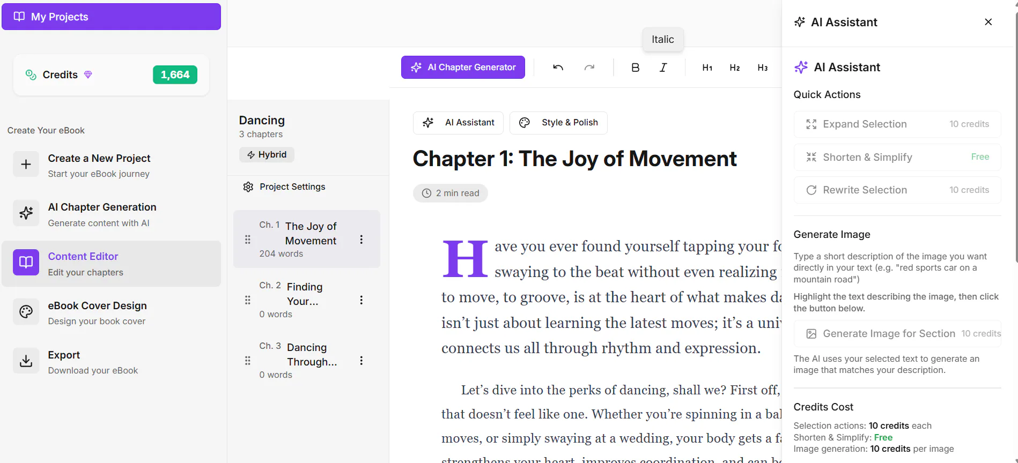Click Shorten & Simplify quick action

897,157
